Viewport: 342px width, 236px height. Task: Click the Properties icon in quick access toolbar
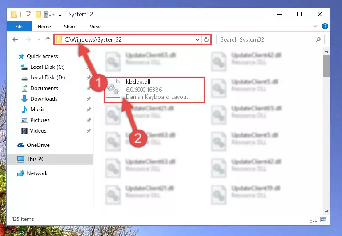(x=28, y=15)
